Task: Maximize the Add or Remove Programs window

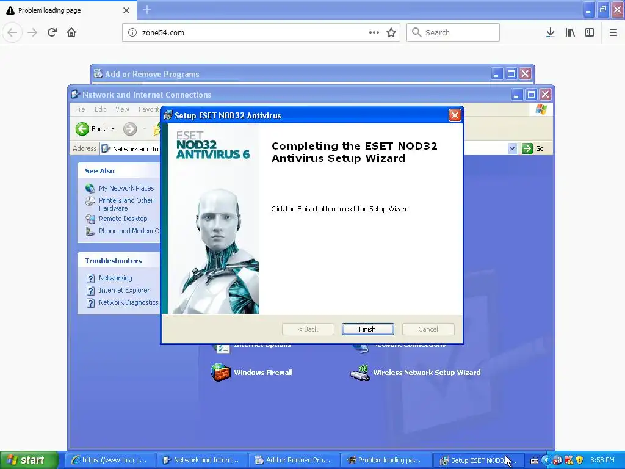Action: [x=511, y=74]
